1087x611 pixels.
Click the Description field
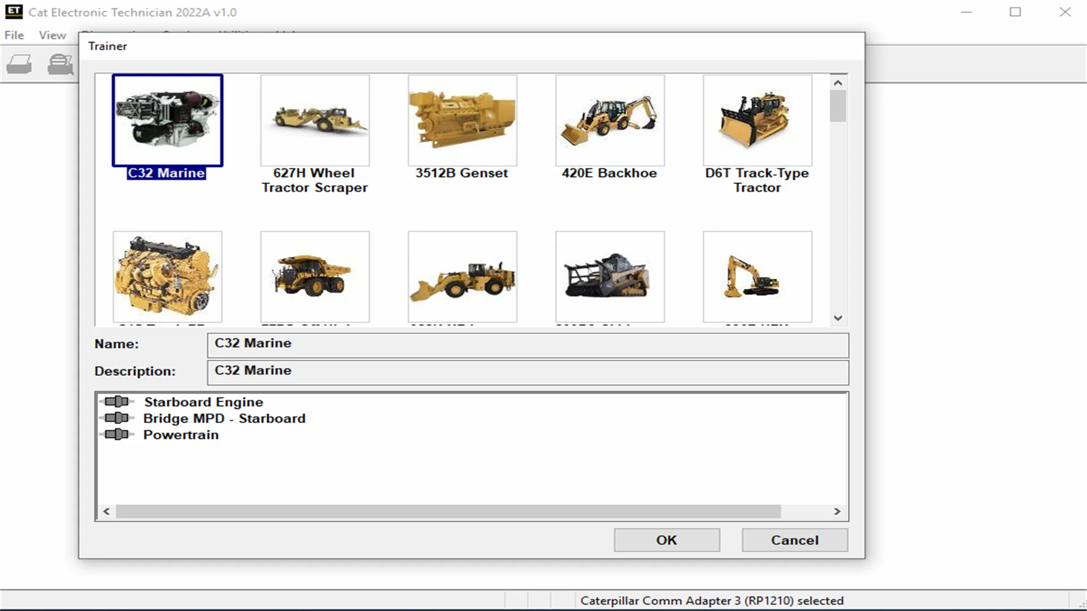[528, 372]
